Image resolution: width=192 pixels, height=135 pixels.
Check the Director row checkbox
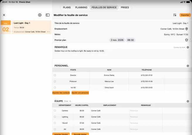point(55,75)
